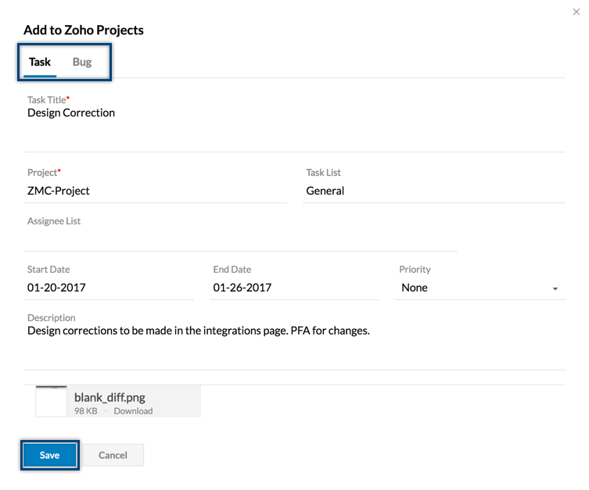Download the attached blank_diff.png file

133,411
